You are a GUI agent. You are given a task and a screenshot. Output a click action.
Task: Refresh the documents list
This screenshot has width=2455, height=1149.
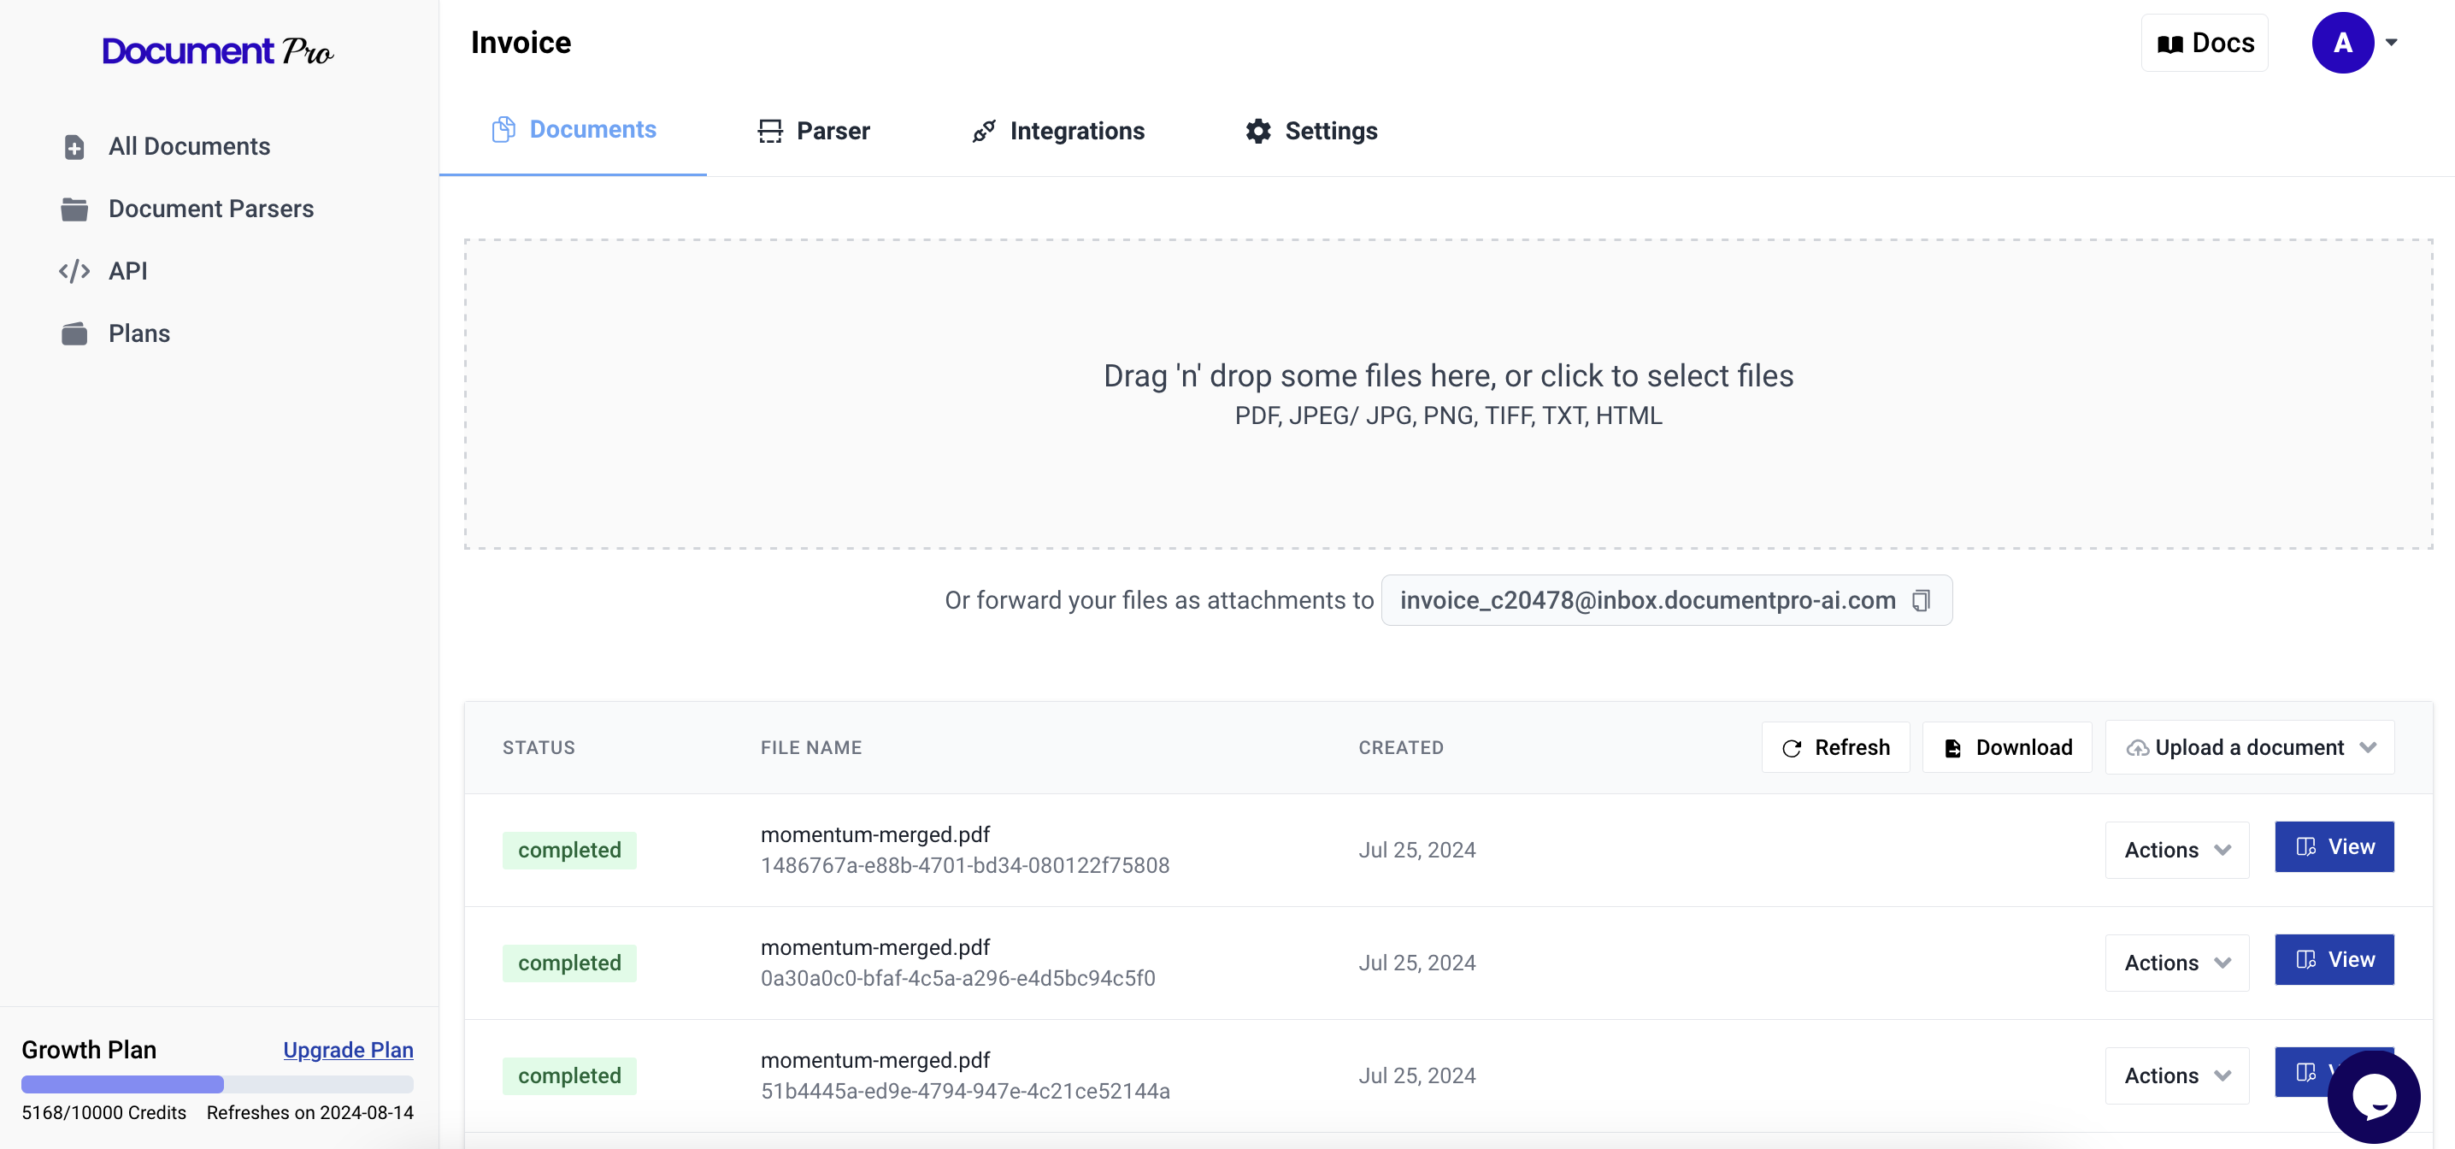1835,747
